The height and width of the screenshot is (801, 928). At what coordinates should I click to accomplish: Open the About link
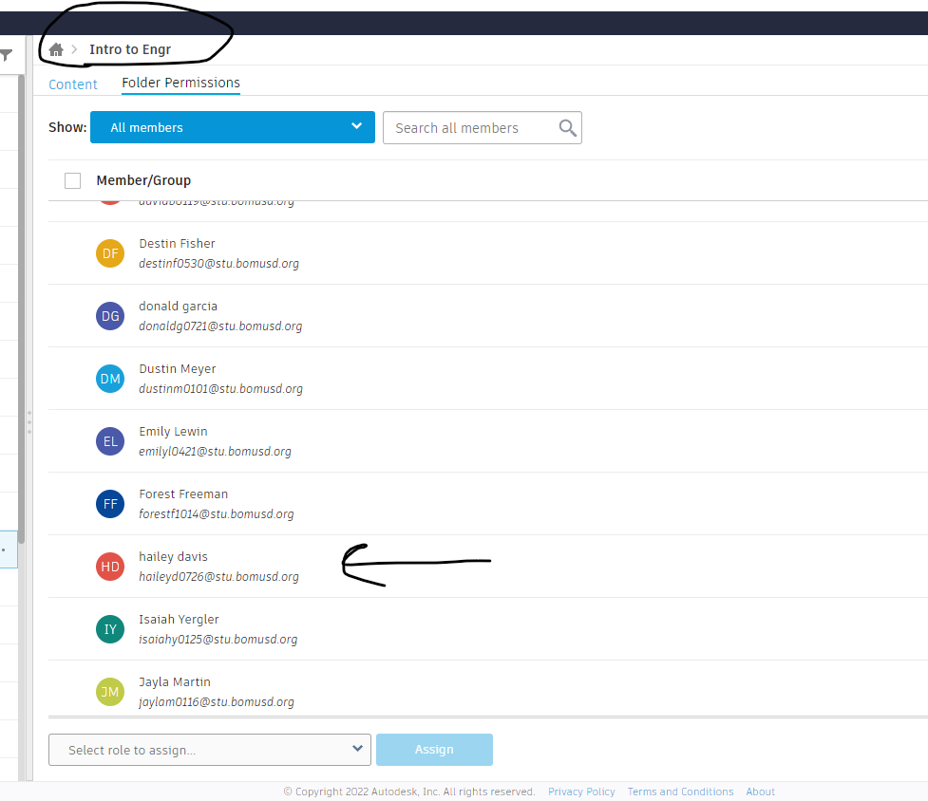click(761, 792)
